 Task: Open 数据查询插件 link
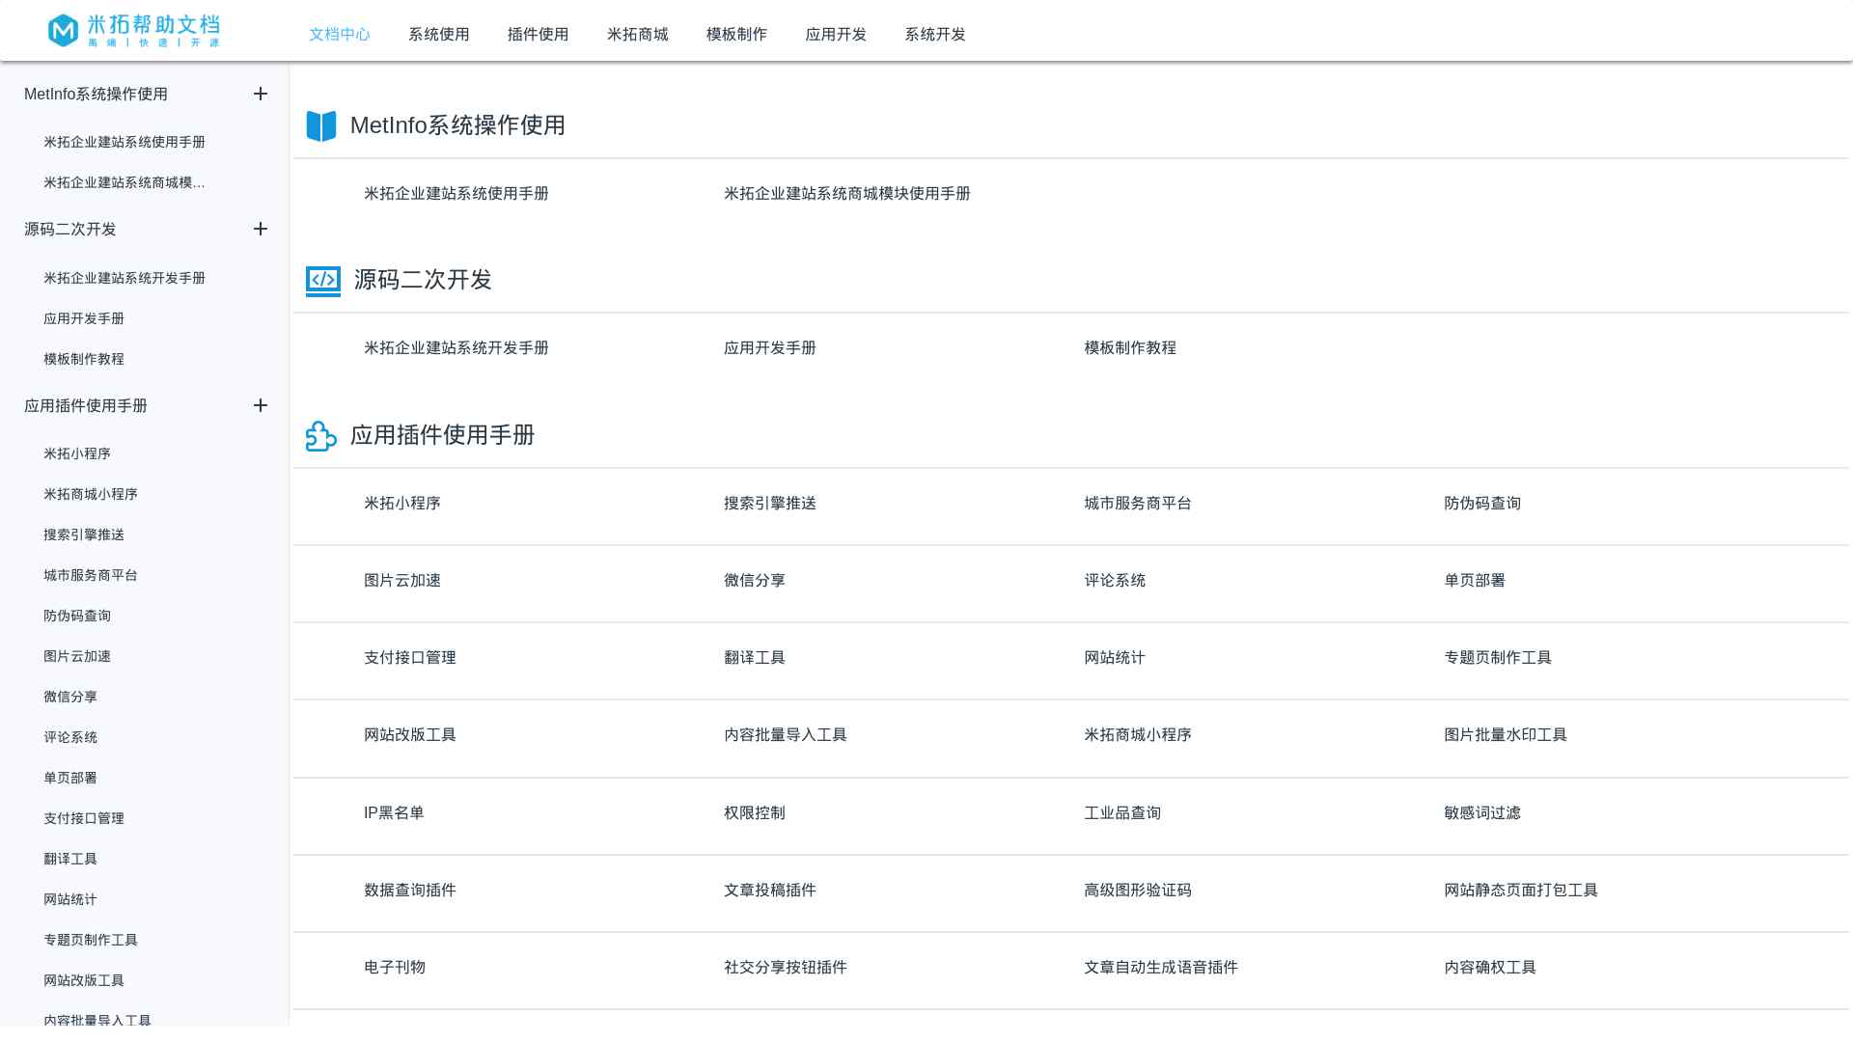point(410,891)
